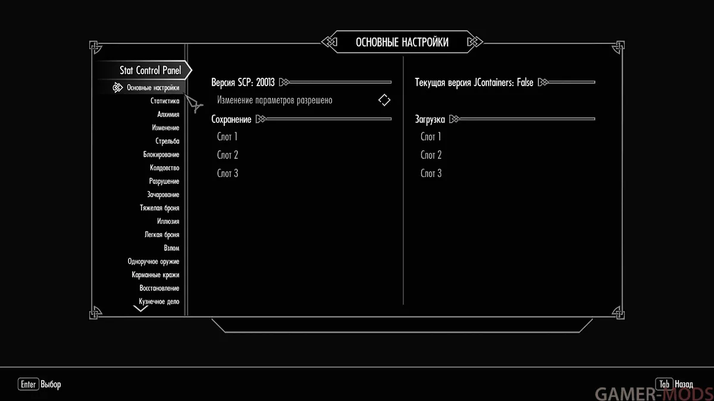Click the Tab key icon beside Назад
The height and width of the screenshot is (401, 714).
click(x=664, y=384)
